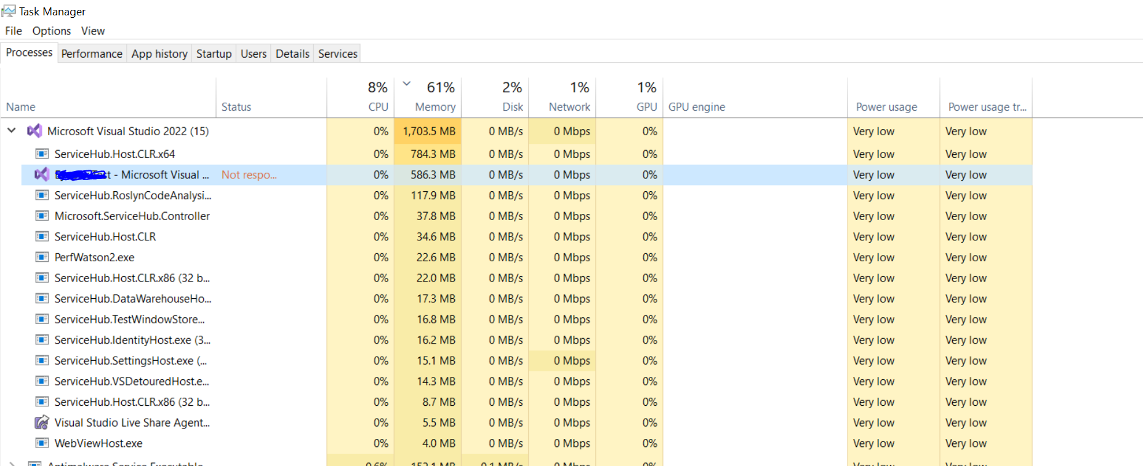1143x466 pixels.
Task: Switch to the Services tab
Action: coord(338,53)
